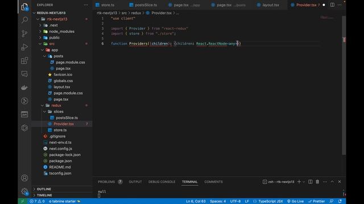The image size is (364, 204).
Task: Open the git graph icon in activity bar
Action: pyautogui.click(x=24, y=101)
